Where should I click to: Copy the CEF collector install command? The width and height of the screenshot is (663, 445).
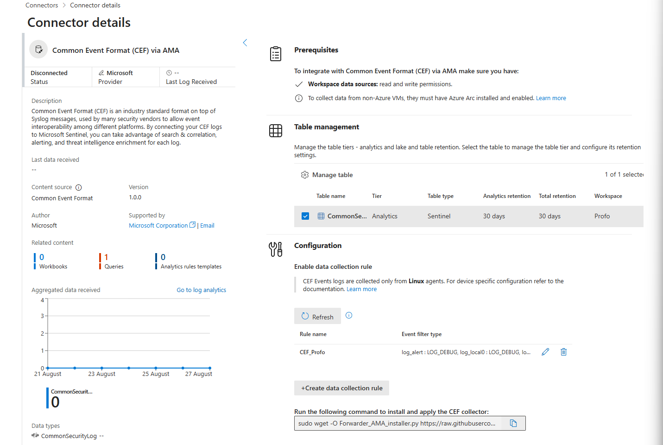[513, 423]
